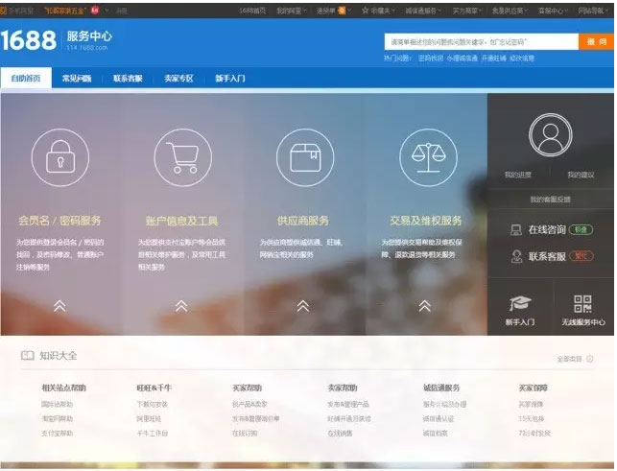This screenshot has width=617, height=471.
Task: Open the 网站导航 dropdown in top bar
Action: point(593,11)
